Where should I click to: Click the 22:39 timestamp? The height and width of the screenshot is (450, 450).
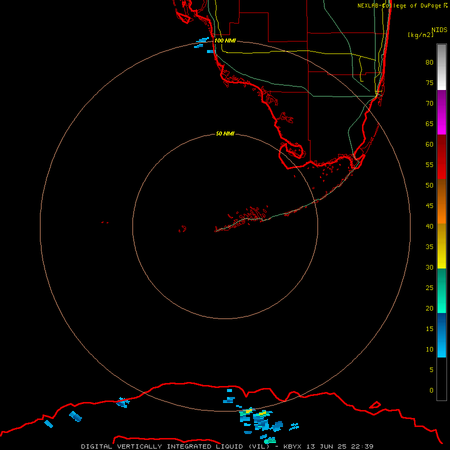363,446
